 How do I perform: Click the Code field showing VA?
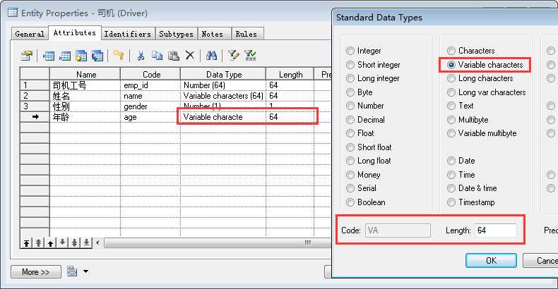[398, 230]
